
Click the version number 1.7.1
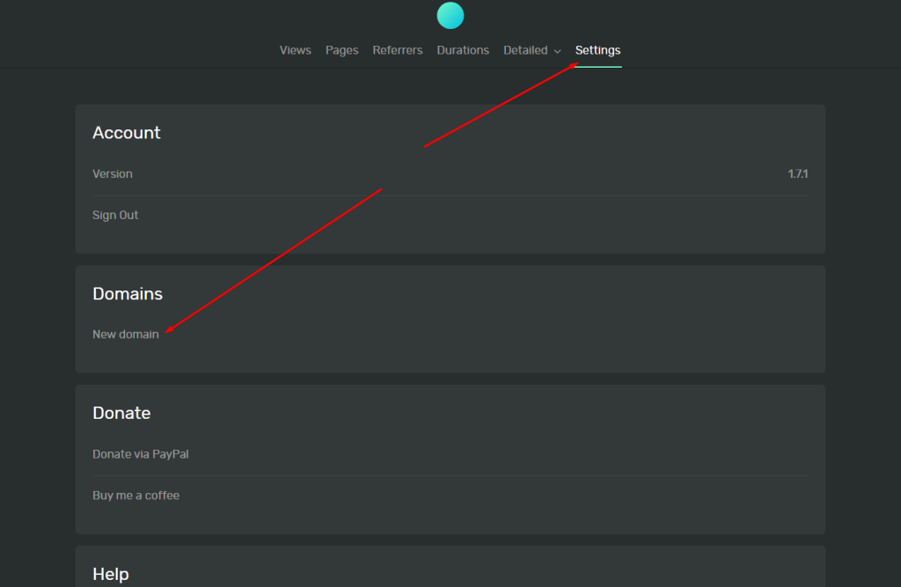point(797,174)
